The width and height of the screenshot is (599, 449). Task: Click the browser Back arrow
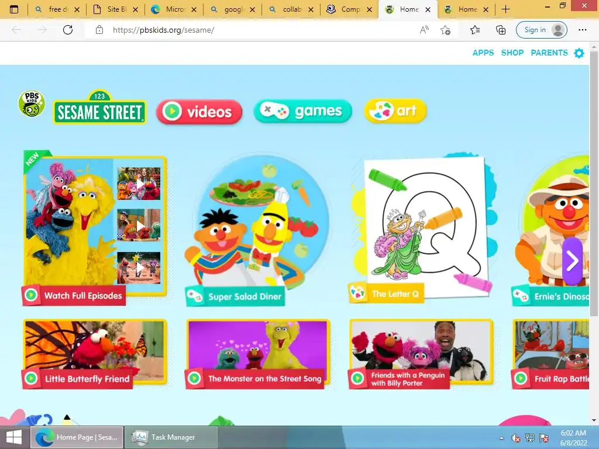coord(16,30)
